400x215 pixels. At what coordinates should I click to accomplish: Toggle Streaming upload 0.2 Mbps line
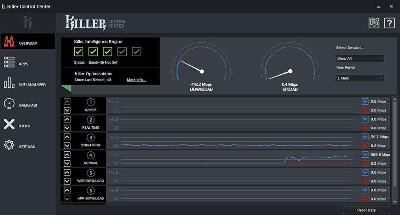click(365, 146)
